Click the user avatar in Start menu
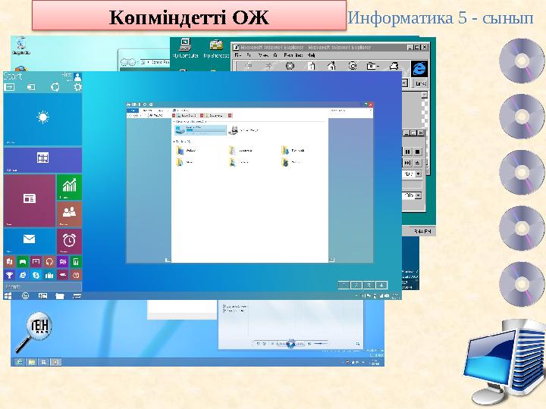Screen dimensions: 546x409 tap(77, 76)
